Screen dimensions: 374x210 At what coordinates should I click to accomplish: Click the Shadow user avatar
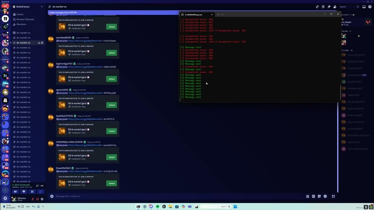[x=14, y=199]
